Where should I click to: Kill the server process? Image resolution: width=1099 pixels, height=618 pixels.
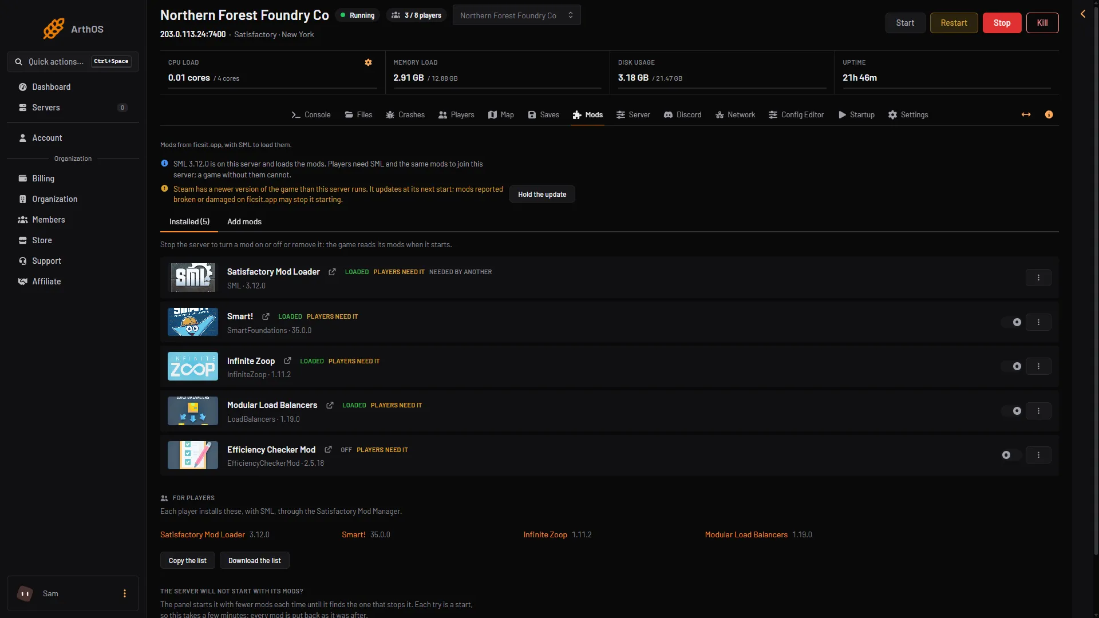(1042, 23)
